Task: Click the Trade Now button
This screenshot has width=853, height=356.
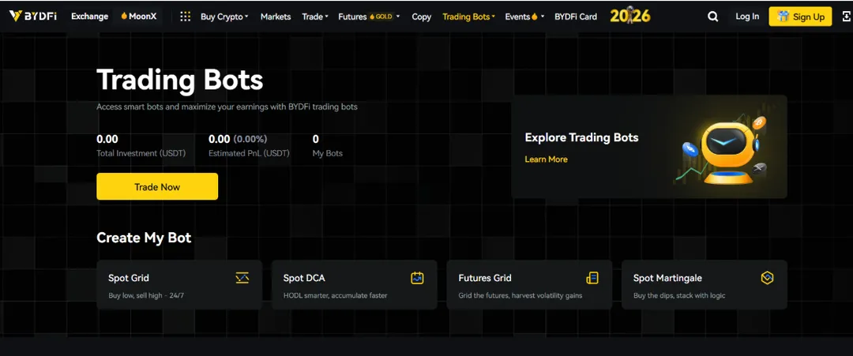Action: 157,186
